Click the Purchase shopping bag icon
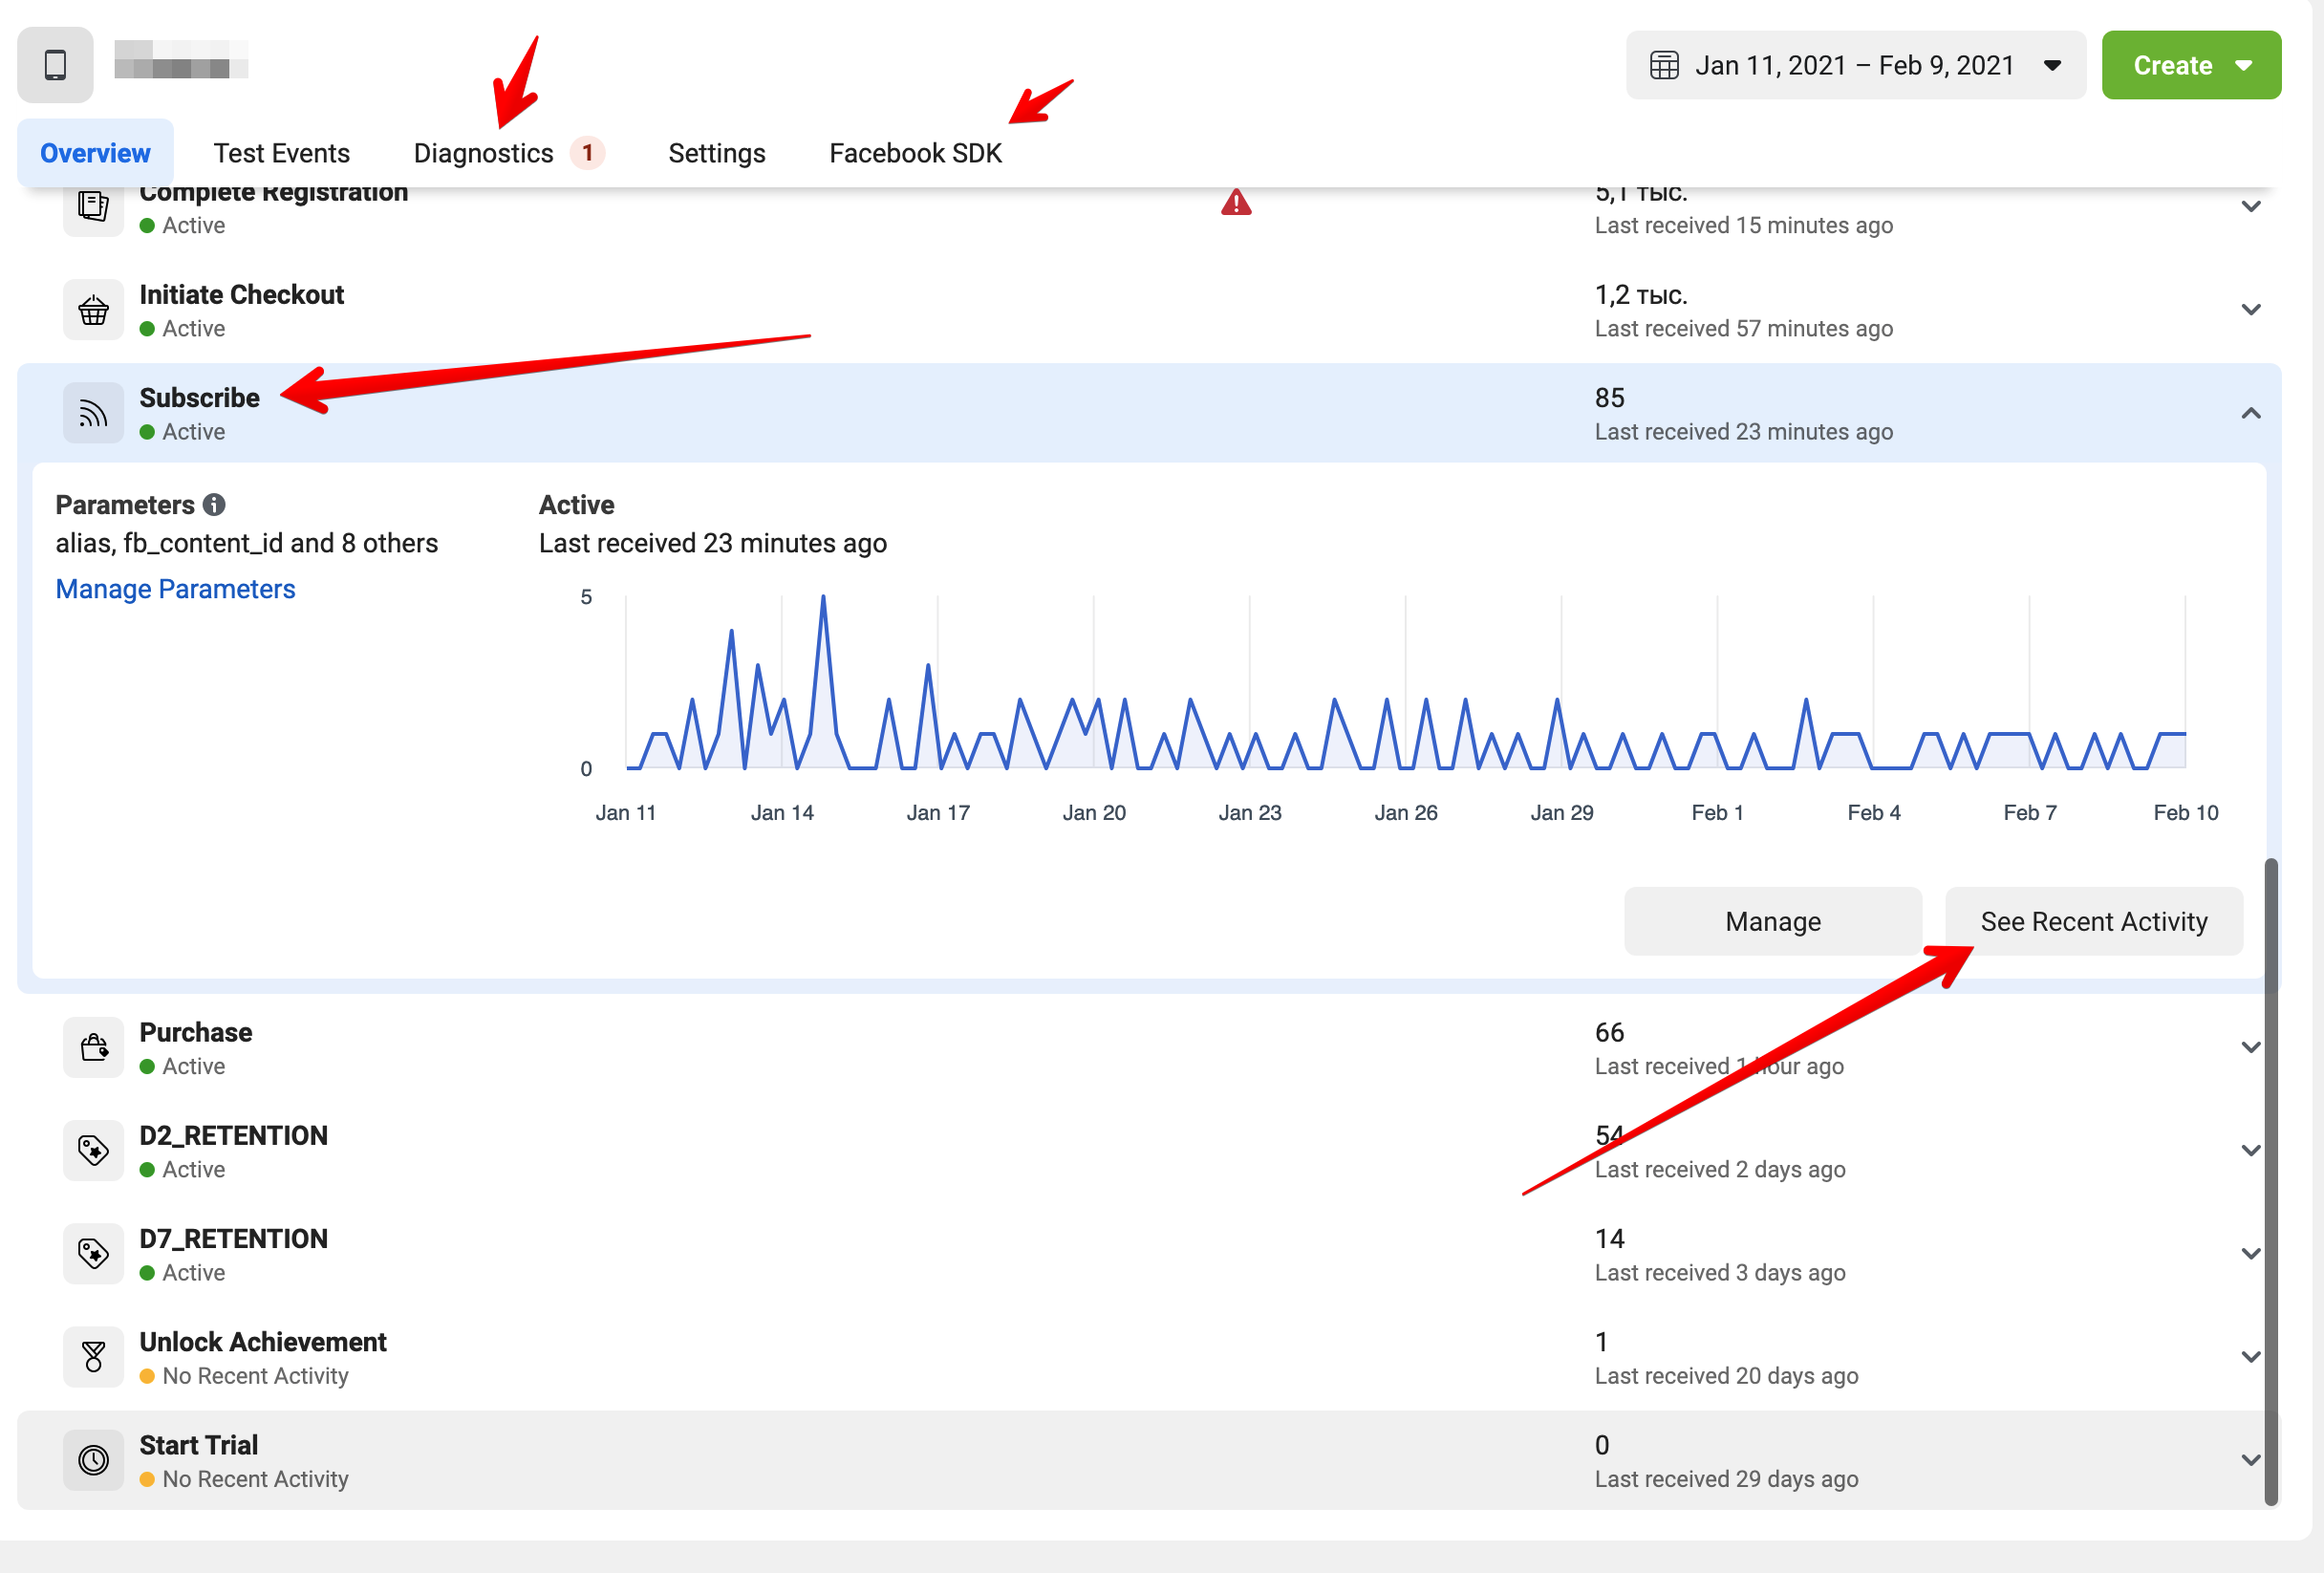2324x1573 pixels. 93,1047
